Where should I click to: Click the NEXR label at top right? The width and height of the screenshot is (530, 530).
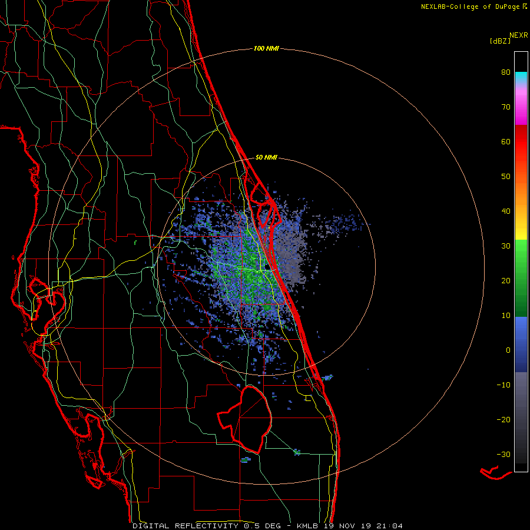click(518, 35)
